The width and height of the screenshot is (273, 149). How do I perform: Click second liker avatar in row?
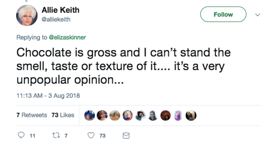[102, 115]
